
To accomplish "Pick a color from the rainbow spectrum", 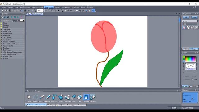I will point(191,59).
